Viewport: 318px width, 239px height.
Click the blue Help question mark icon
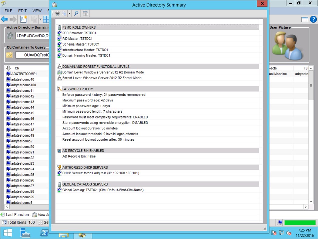[313, 19]
